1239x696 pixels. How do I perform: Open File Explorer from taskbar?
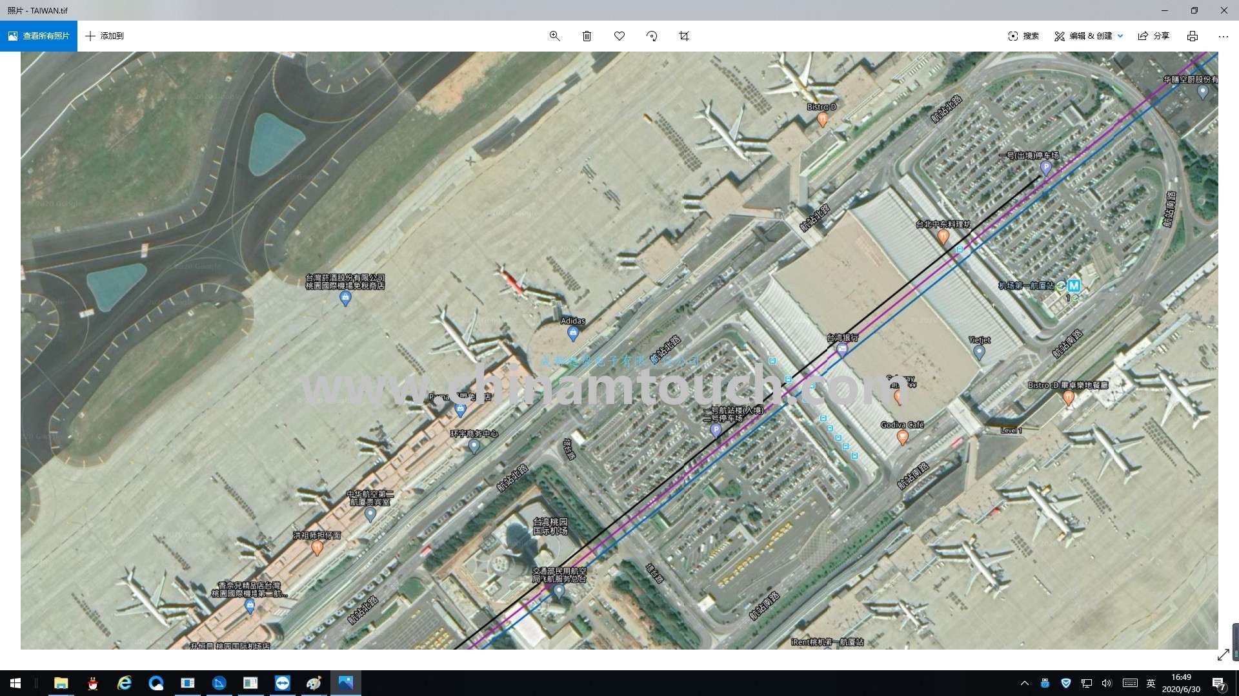(x=61, y=683)
